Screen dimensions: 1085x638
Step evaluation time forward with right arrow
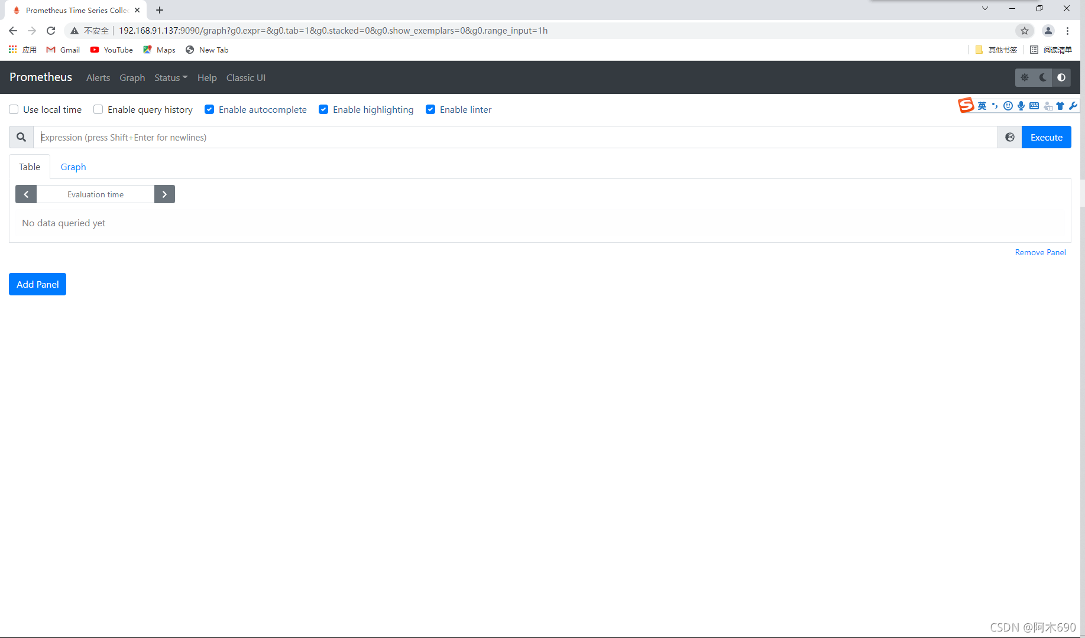(164, 194)
